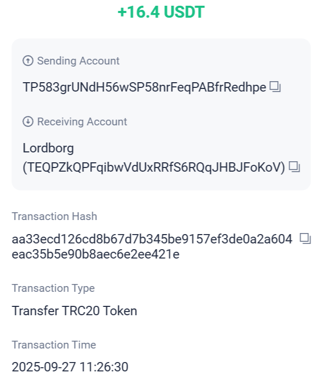Select the TP583gr sending address text
The width and height of the screenshot is (321, 387).
[144, 87]
